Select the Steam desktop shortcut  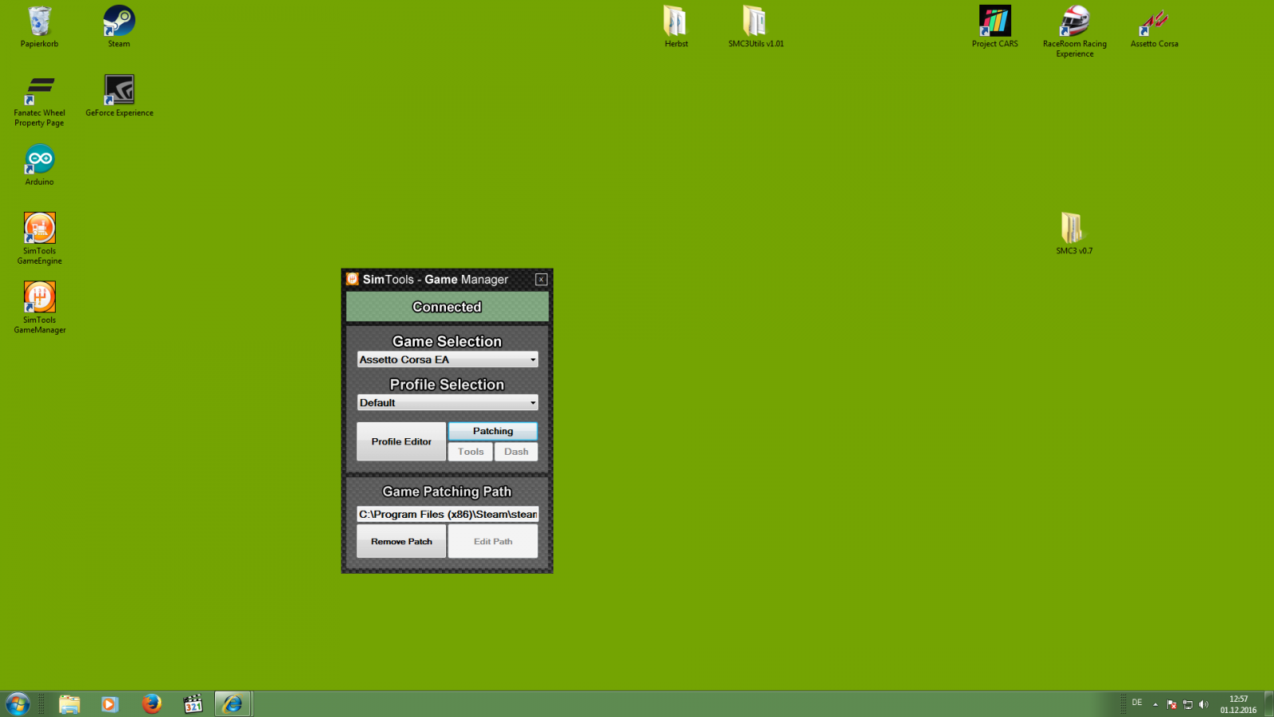click(x=119, y=27)
